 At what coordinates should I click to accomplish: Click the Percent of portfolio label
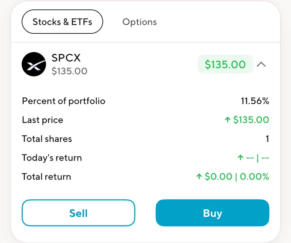point(64,101)
